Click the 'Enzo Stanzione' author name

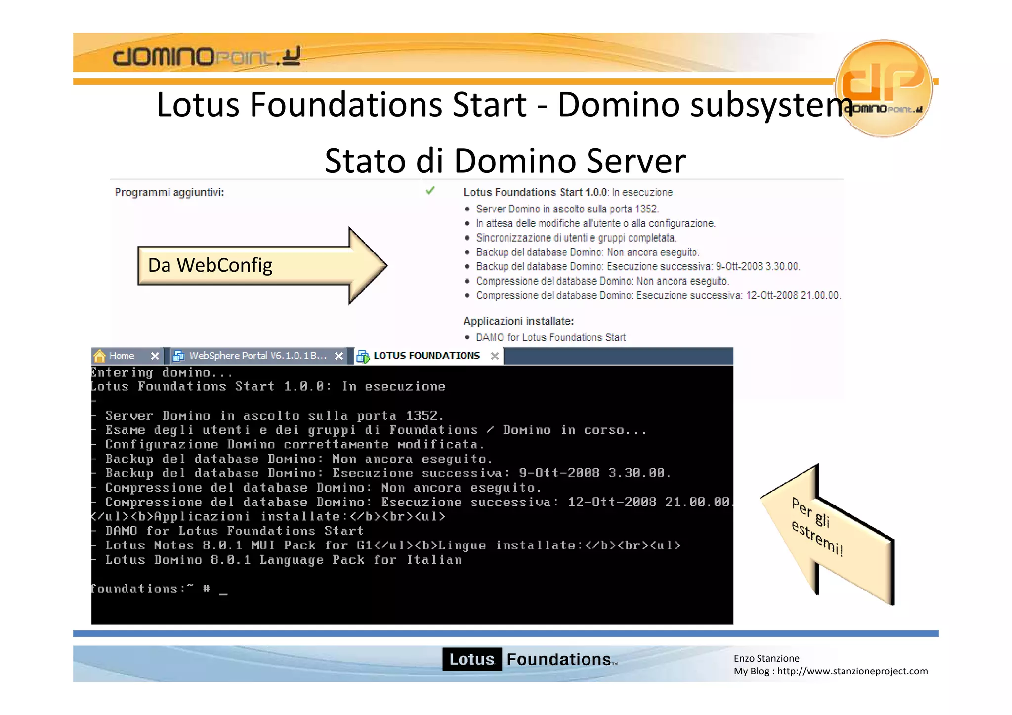click(766, 658)
